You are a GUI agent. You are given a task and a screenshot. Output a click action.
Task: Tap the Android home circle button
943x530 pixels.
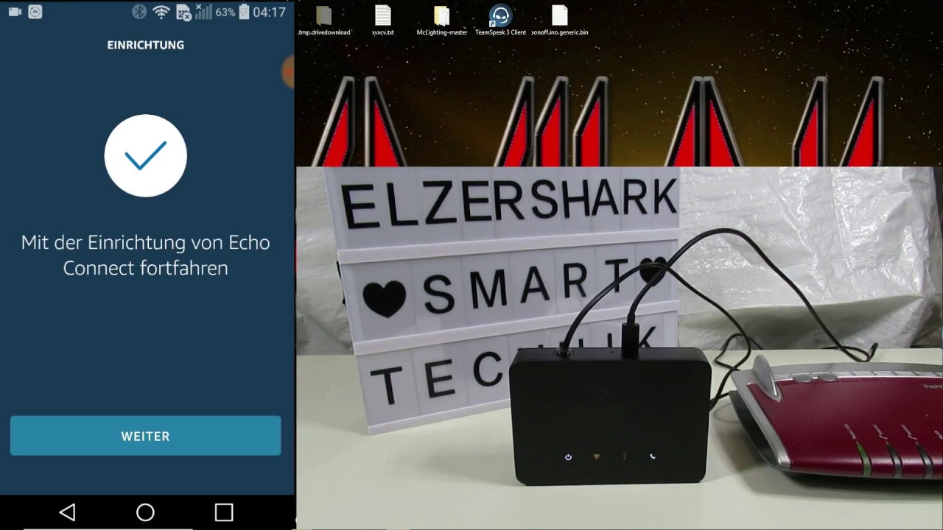[145, 512]
